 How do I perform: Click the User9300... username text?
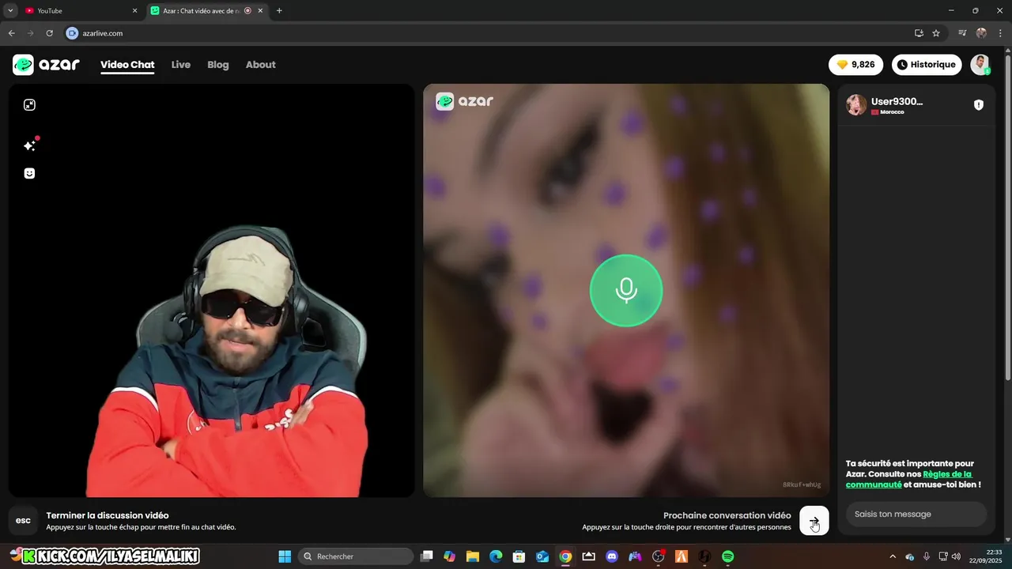897,101
